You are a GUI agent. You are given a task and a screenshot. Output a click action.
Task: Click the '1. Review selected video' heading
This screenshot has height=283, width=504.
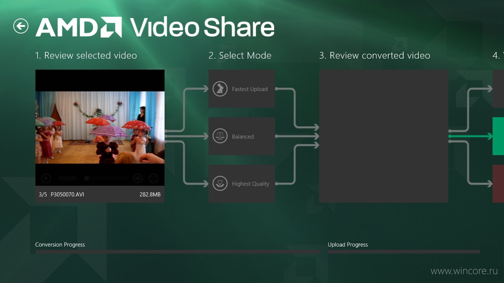86,56
